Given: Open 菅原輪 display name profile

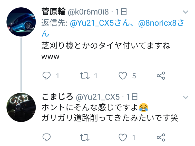Looking at the screenshot, I should 54,11.
